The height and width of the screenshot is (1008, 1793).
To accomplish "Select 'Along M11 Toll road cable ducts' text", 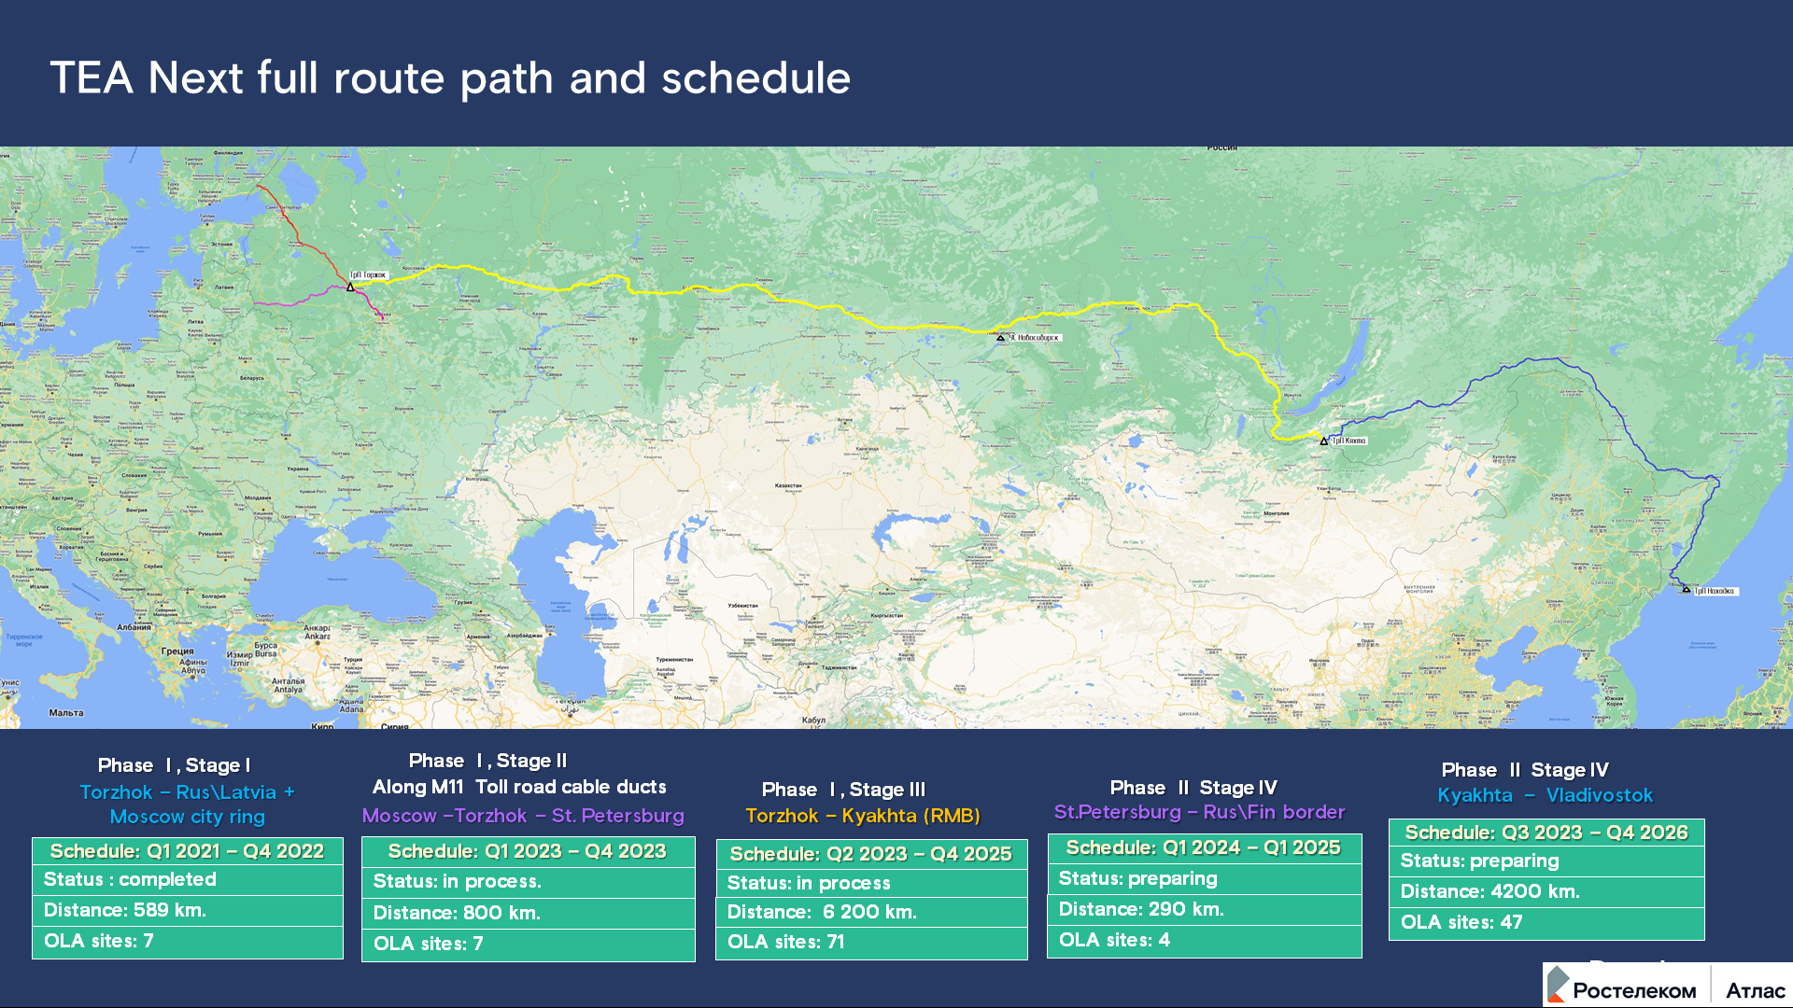I will (519, 787).
